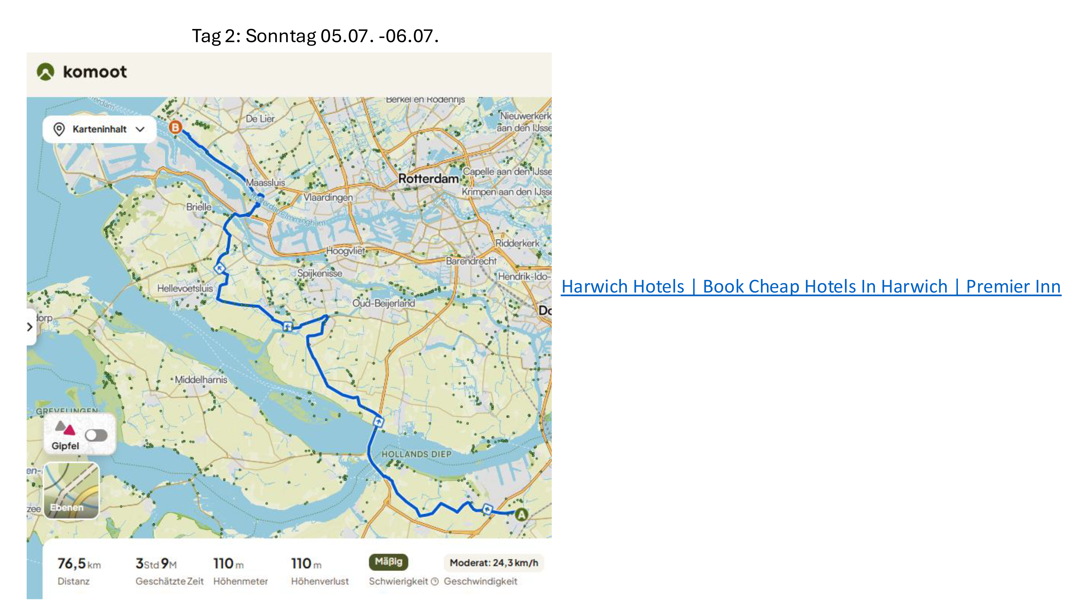This screenshot has height=600, width=1067.
Task: Click the Rotterdam city label on the map
Action: click(x=428, y=179)
